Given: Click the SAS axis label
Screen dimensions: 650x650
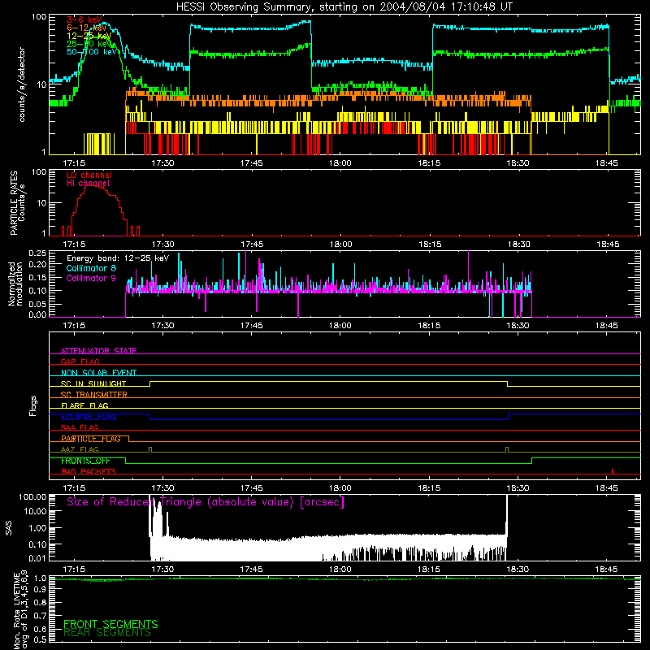Looking at the screenshot, I should pyautogui.click(x=8, y=528).
